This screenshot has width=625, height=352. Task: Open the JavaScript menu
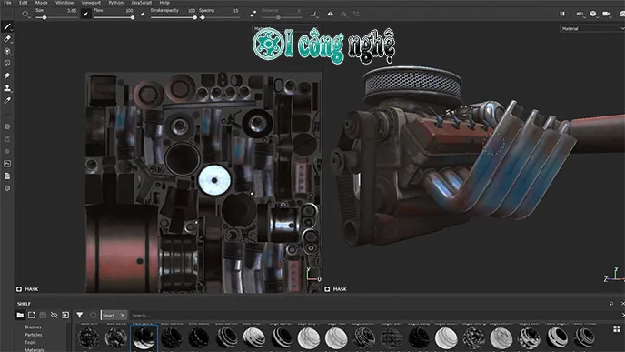[141, 3]
